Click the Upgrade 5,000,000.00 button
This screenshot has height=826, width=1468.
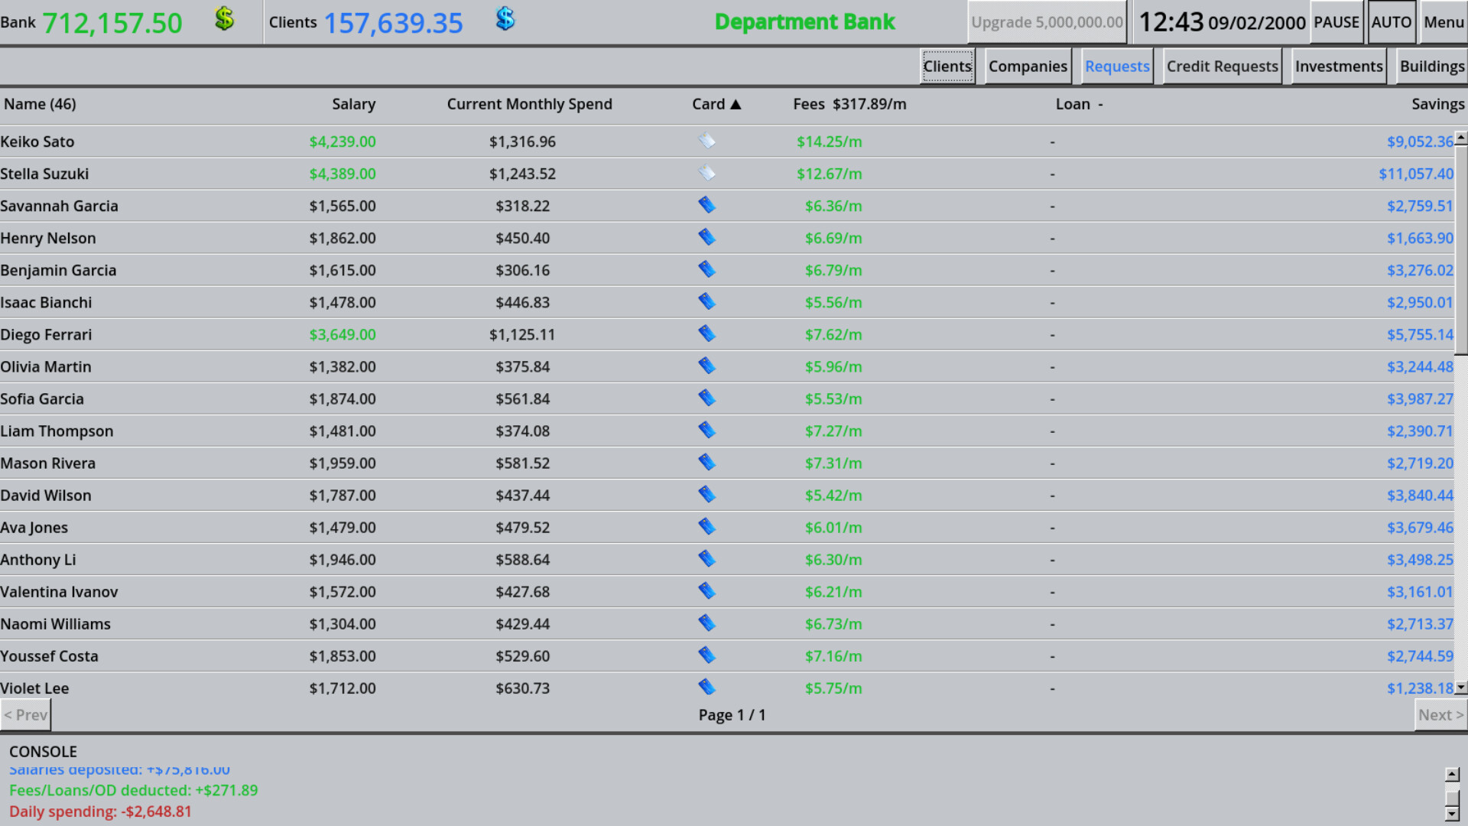tap(1047, 22)
